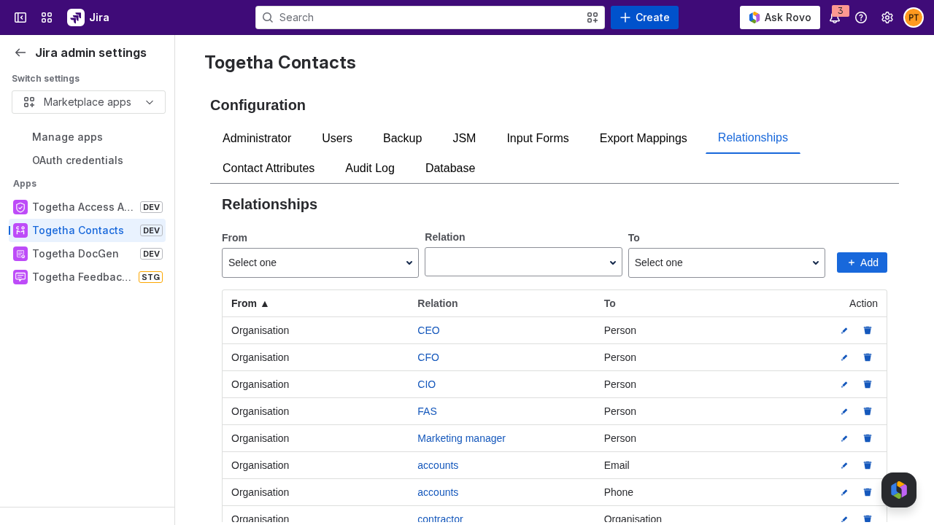Click the CEO relation link
Viewport: 934px width, 525px height.
pyautogui.click(x=428, y=330)
